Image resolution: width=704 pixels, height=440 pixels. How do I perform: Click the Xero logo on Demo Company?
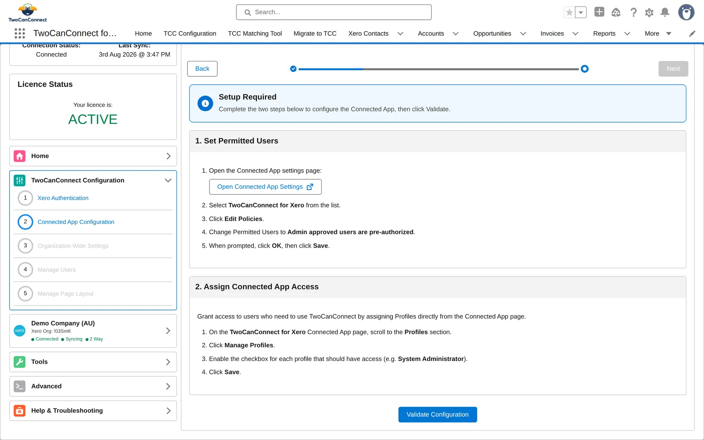pyautogui.click(x=19, y=331)
